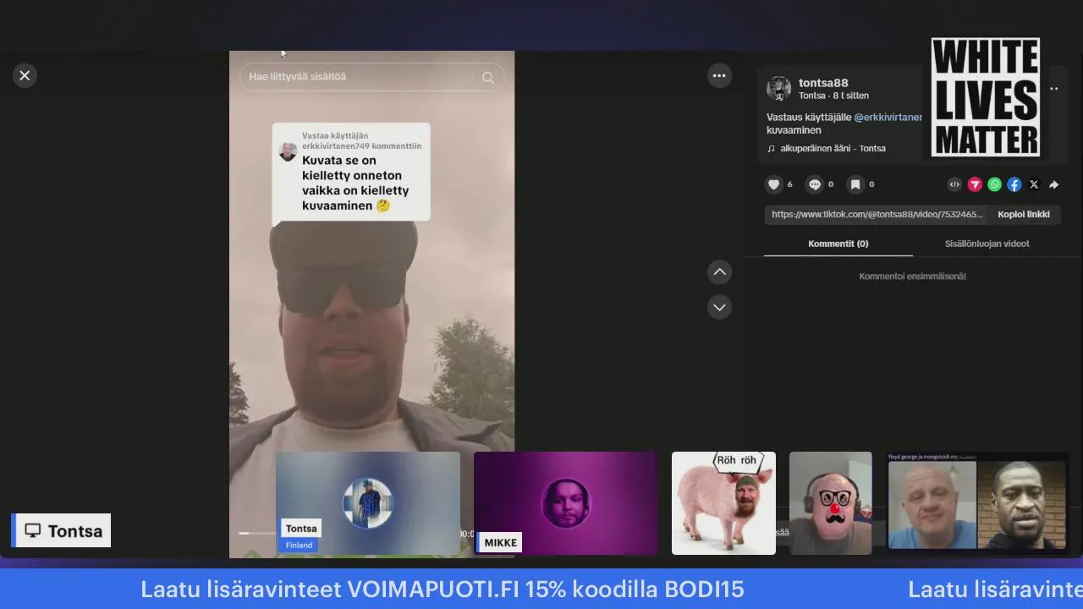The height and width of the screenshot is (609, 1083).
Task: Open the three-dot more options menu
Action: coord(719,75)
